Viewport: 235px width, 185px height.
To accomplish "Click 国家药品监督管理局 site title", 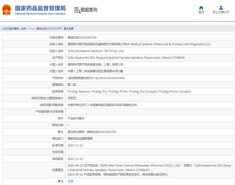I will tap(40, 8).
